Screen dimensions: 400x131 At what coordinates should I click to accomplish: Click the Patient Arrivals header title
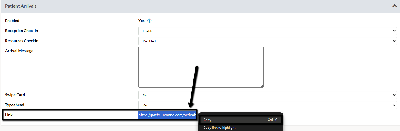21,6
